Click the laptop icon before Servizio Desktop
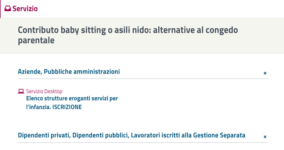284x150 pixels. coord(21,91)
